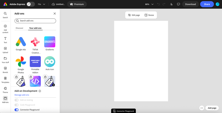This screenshot has height=113, width=222.
Task: Open the Printable Addon
Action: pyautogui.click(x=35, y=62)
